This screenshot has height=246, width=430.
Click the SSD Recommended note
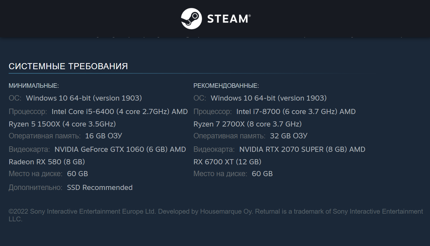pyautogui.click(x=100, y=187)
